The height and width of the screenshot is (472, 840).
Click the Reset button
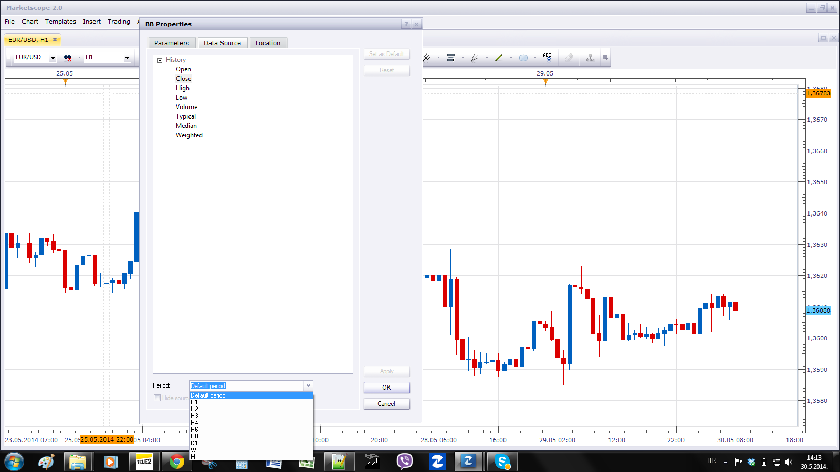pyautogui.click(x=386, y=70)
